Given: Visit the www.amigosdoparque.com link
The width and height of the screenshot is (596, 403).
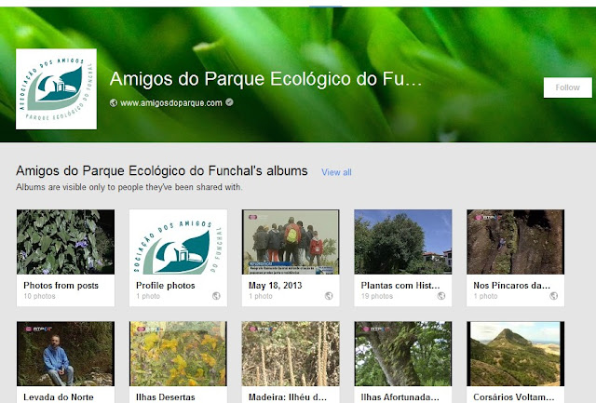Looking at the screenshot, I should 171,103.
